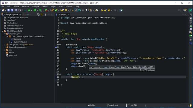The width and height of the screenshot is (193, 108).
Task: Open Package Explorer view menu (three dots)
Action: pos(45,15)
